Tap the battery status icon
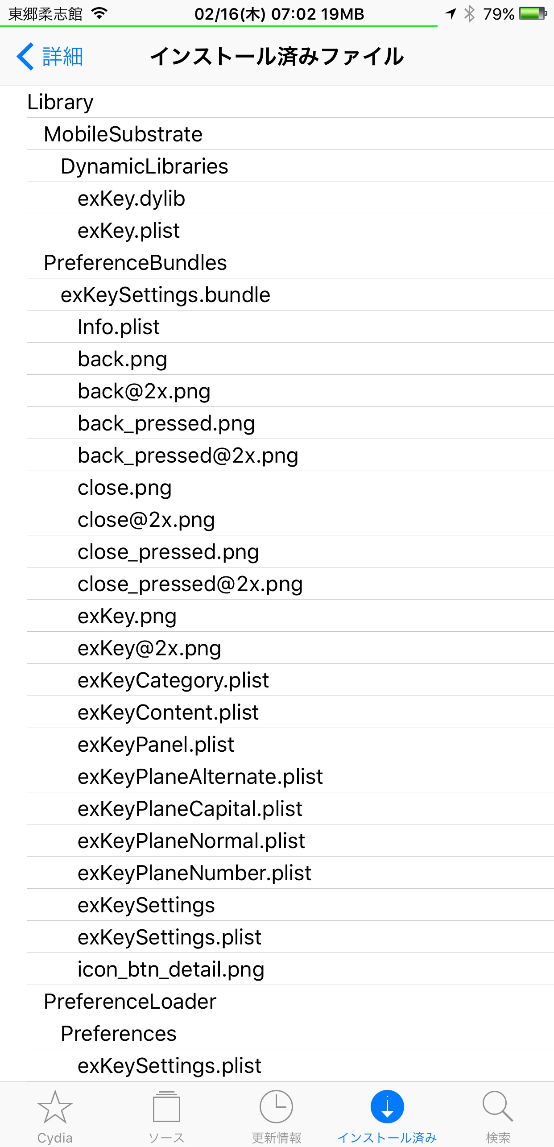The image size is (554, 1147). pyautogui.click(x=533, y=14)
